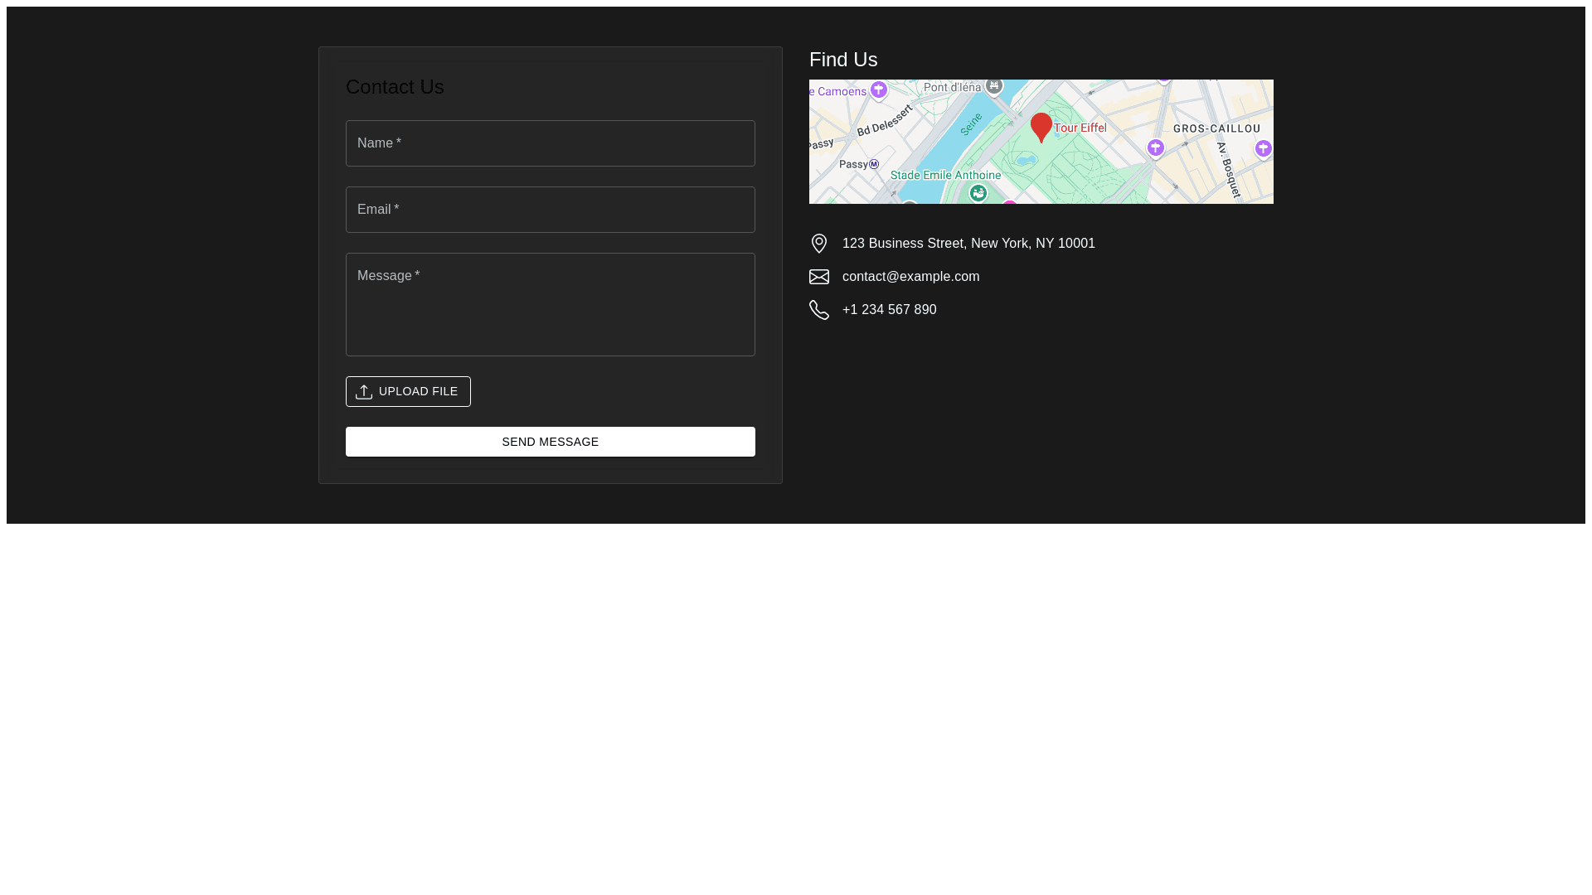1592x895 pixels.
Task: Click the +1 234 567 890 phone number
Action: tap(889, 310)
